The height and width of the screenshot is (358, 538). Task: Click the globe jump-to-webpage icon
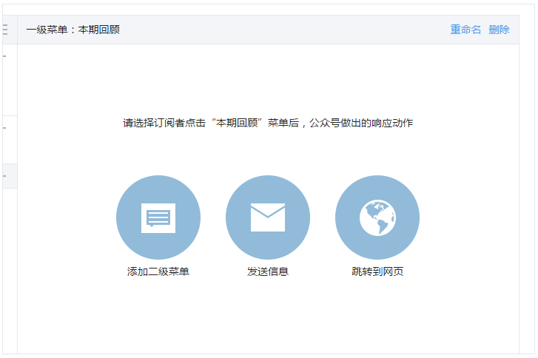click(x=377, y=217)
